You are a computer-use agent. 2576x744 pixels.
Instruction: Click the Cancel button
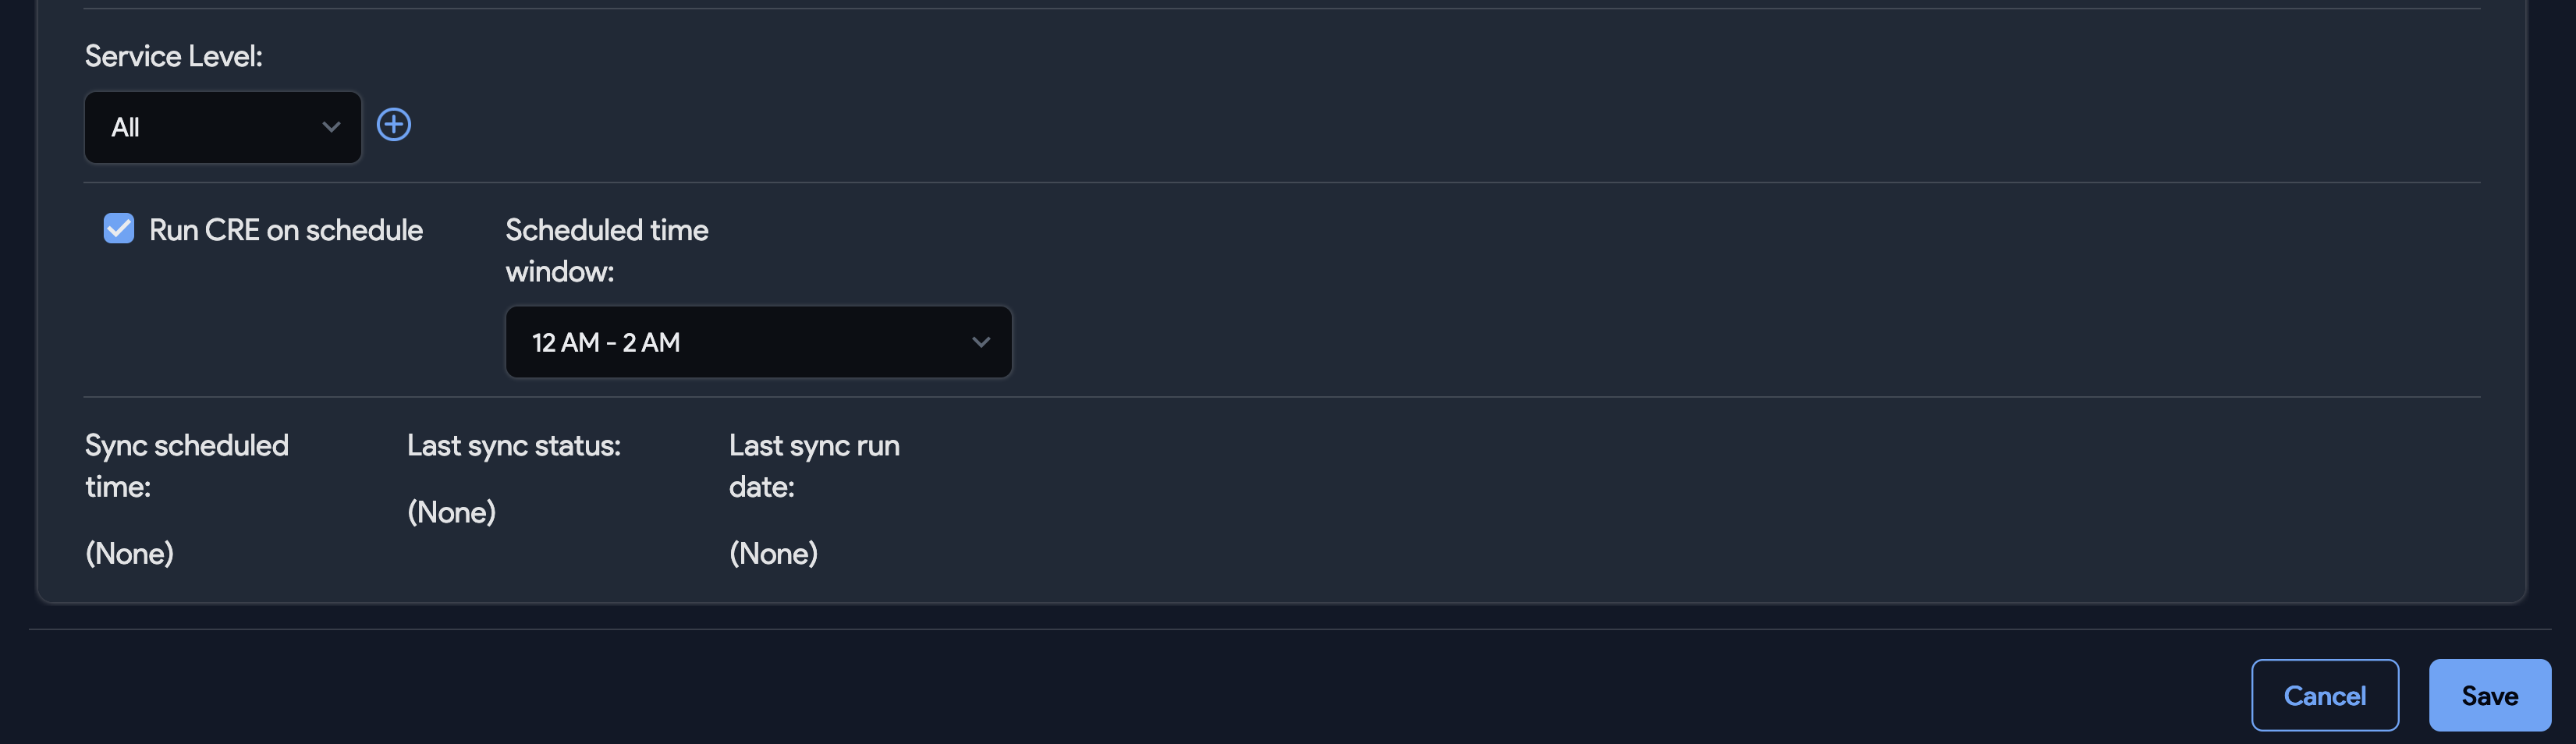[2325, 694]
